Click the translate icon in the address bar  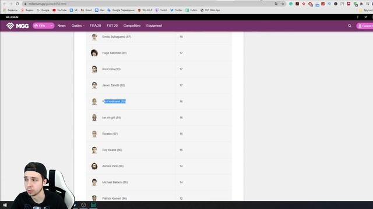276,4
